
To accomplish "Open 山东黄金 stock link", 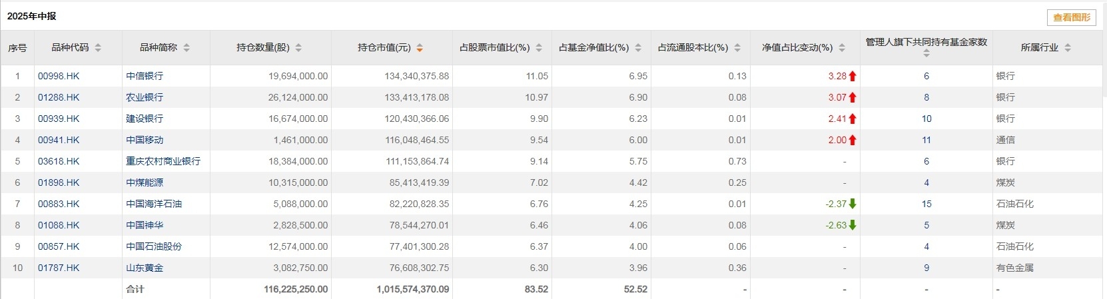I will 145,268.
